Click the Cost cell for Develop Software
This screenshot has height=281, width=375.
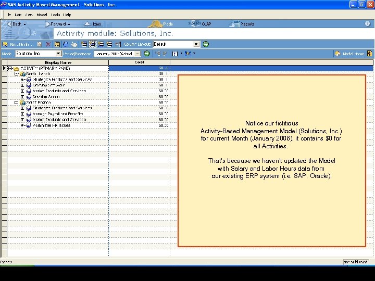point(140,85)
